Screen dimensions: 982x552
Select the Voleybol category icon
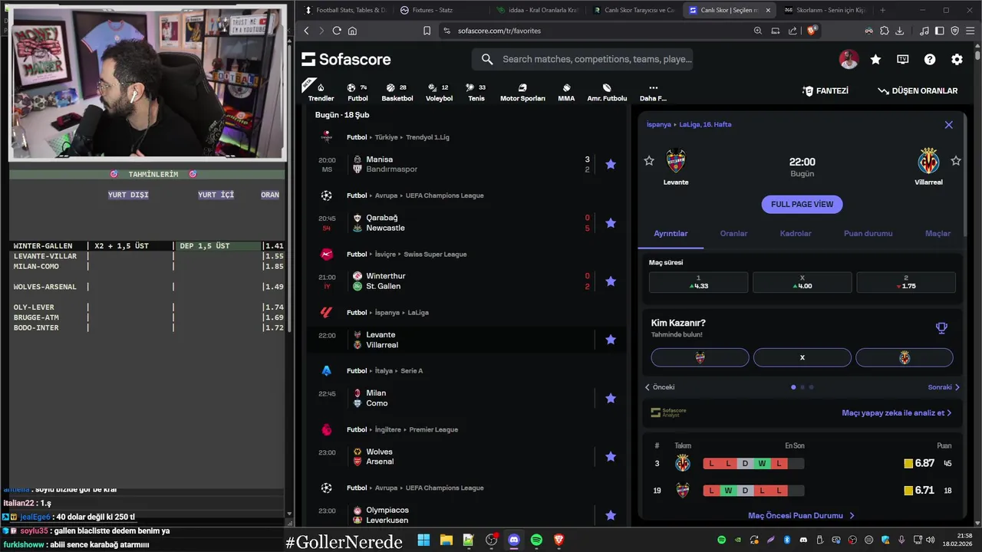click(x=439, y=92)
